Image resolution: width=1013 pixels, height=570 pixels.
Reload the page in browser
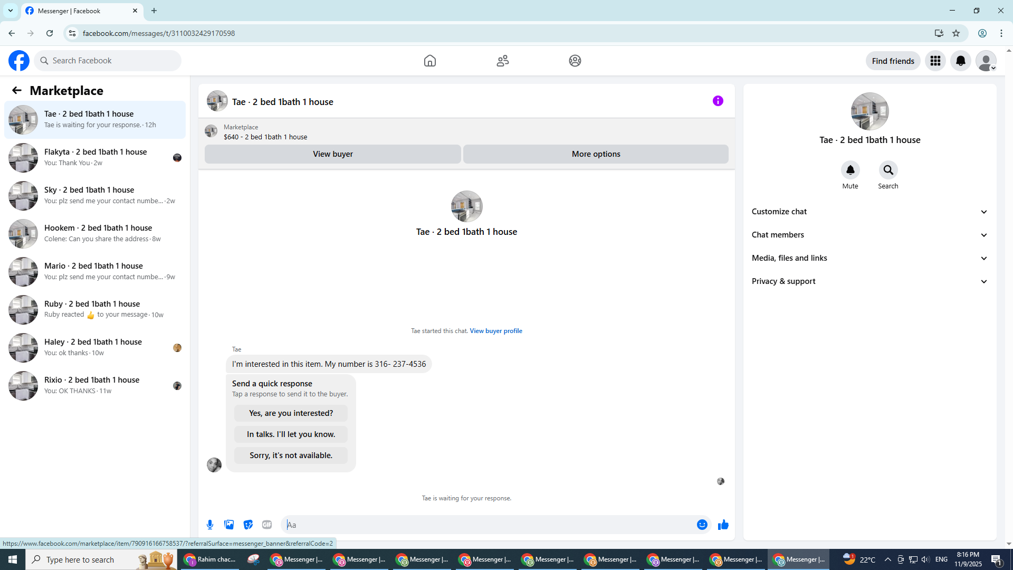point(50,33)
